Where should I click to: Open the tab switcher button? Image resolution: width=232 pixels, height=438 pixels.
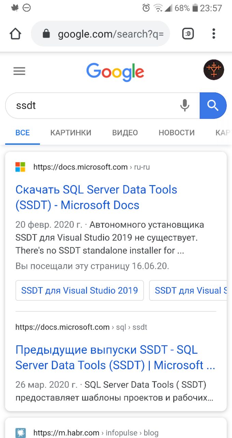pyautogui.click(x=188, y=34)
